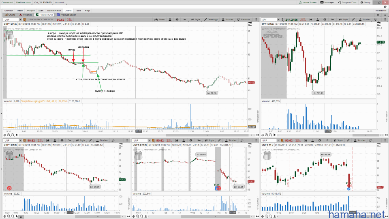Viewport: 389px width, 219px height.
Task: Switch to the Analyze tab
Action: [x=30, y=11]
